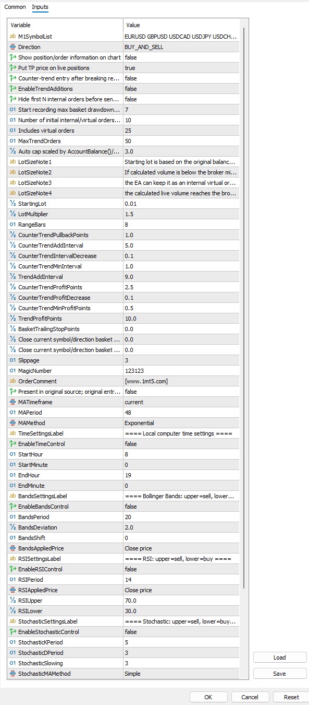Click the enum icon beside BandsAppliedPrice
Screen dimensions: 309x705
tap(13, 548)
